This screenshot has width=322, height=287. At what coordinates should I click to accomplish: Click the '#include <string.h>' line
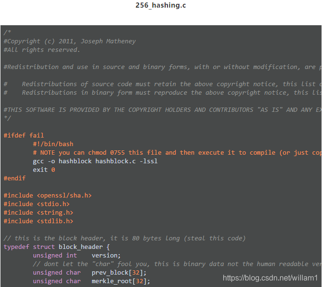point(39,213)
